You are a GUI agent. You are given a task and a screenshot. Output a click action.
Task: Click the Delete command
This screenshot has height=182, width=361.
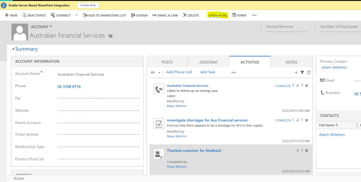pyautogui.click(x=191, y=16)
